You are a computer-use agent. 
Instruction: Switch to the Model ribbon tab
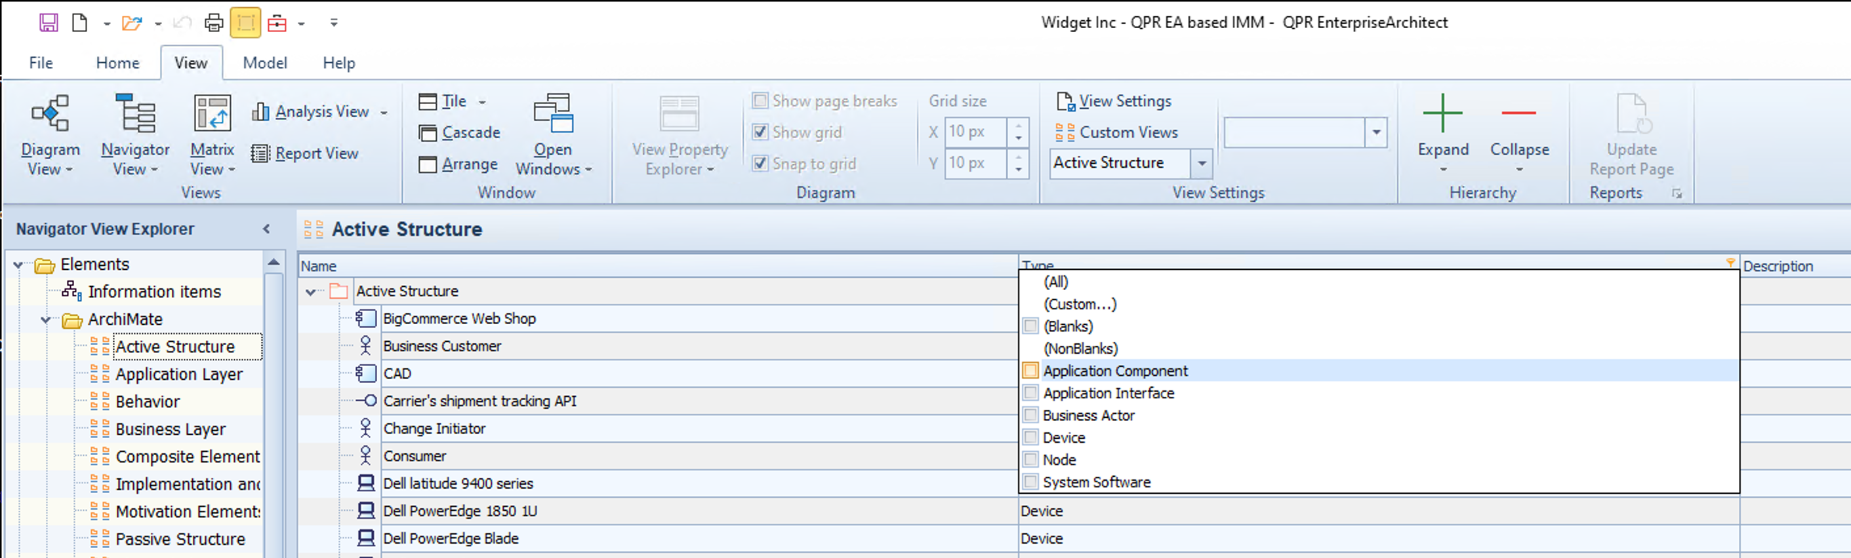tap(264, 63)
